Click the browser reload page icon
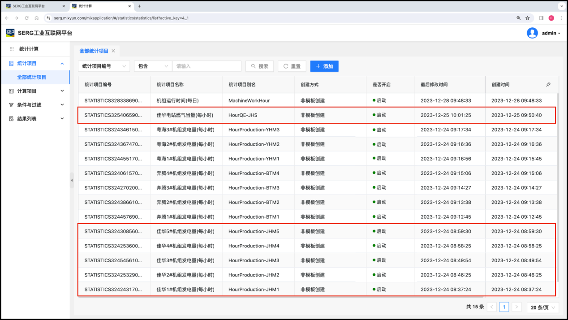This screenshot has height=320, width=568. (x=26, y=18)
